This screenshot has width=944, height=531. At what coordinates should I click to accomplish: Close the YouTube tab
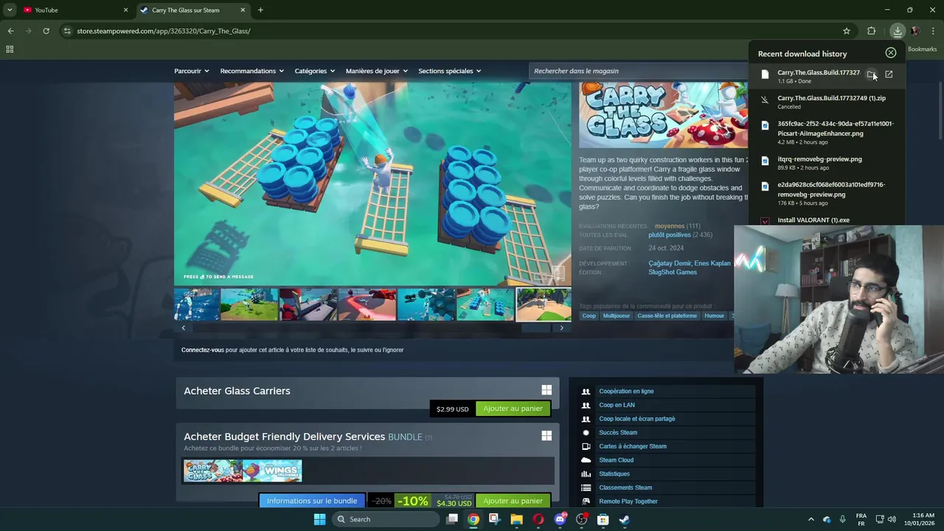click(x=125, y=10)
